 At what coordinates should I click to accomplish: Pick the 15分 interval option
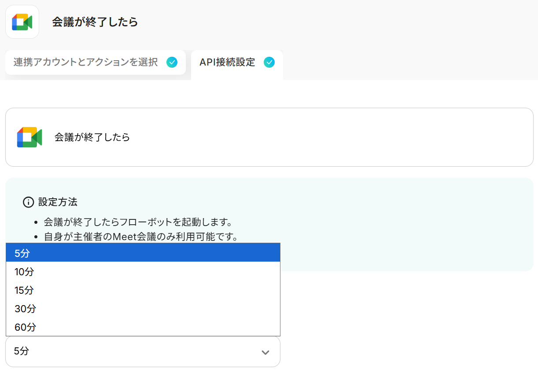pos(143,290)
